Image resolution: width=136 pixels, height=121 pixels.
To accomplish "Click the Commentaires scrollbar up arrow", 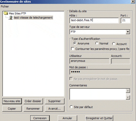I will pyautogui.click(x=128, y=91).
